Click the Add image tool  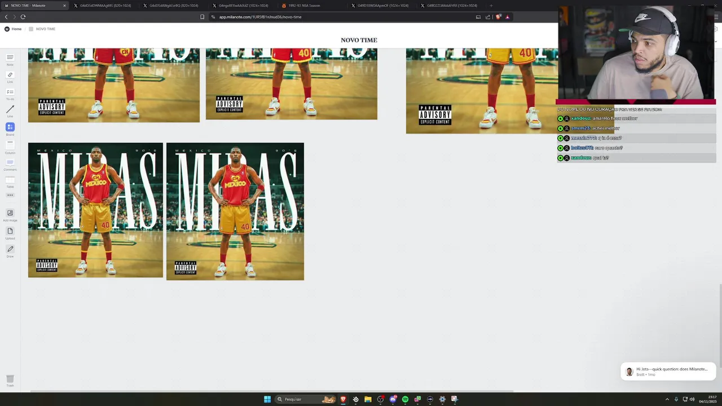tap(10, 214)
